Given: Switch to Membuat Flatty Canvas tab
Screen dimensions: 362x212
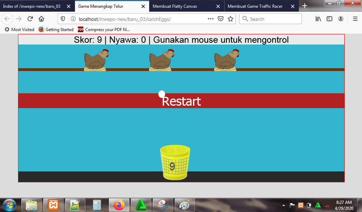Looking at the screenshot, I should (x=175, y=6).
